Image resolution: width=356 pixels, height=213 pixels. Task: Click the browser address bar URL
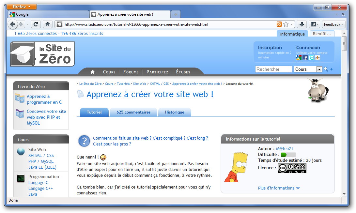[136, 24]
